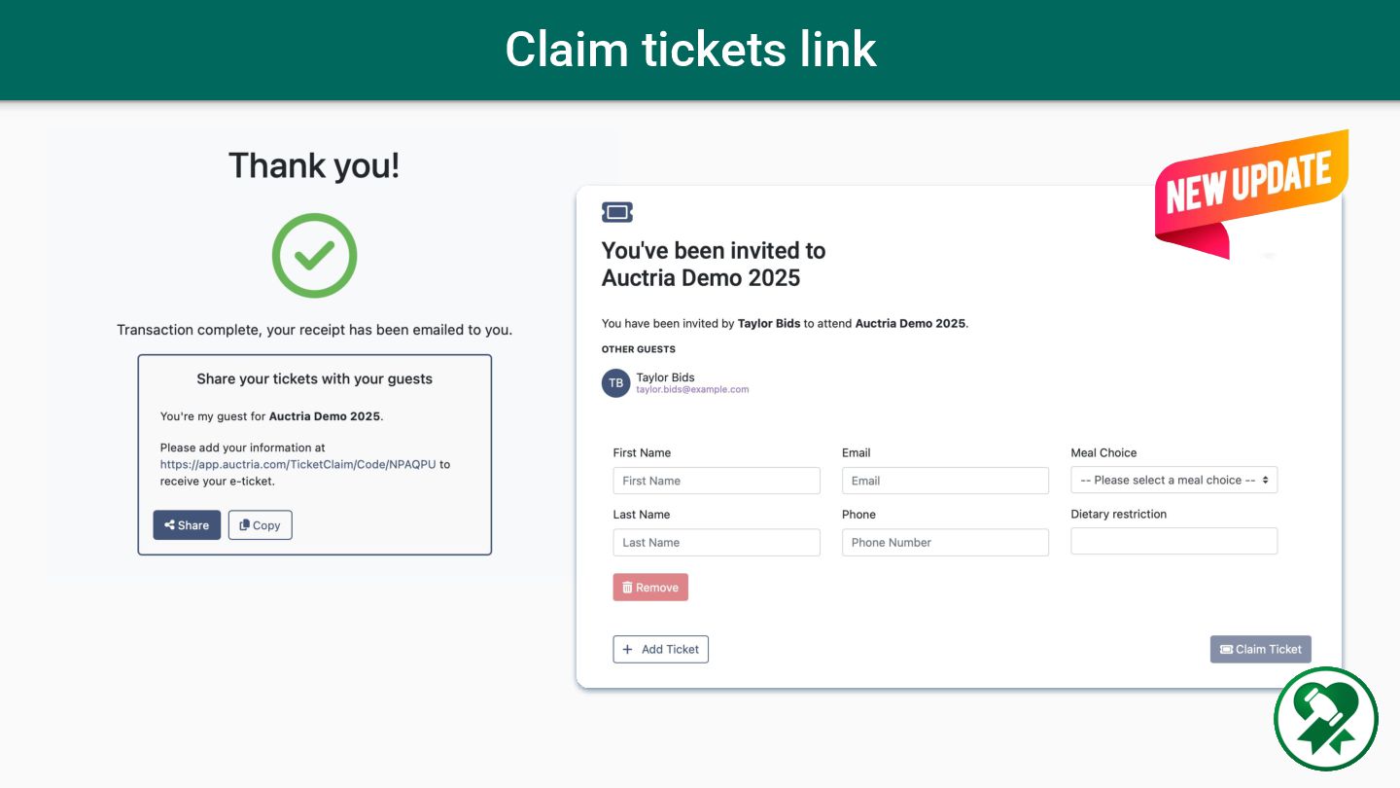Click the ticket icon above the invitation heading

click(x=617, y=212)
